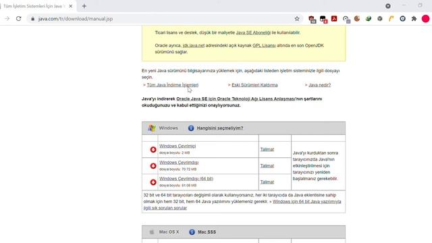Go forward with the arrow button
The image size is (432, 243).
pos(7,19)
